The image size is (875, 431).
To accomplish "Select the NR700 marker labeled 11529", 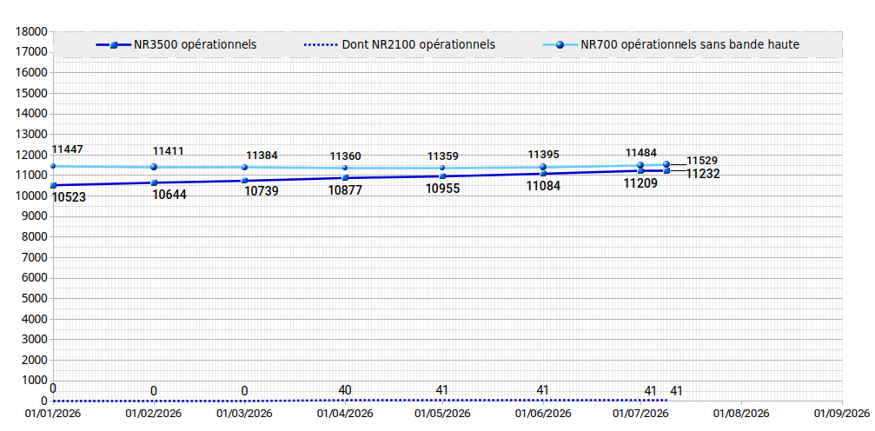I will pos(666,164).
